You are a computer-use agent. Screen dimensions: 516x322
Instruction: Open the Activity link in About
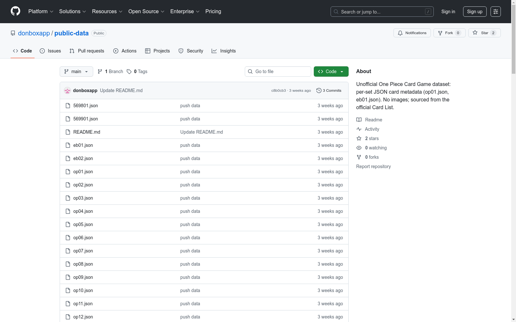pos(368,129)
